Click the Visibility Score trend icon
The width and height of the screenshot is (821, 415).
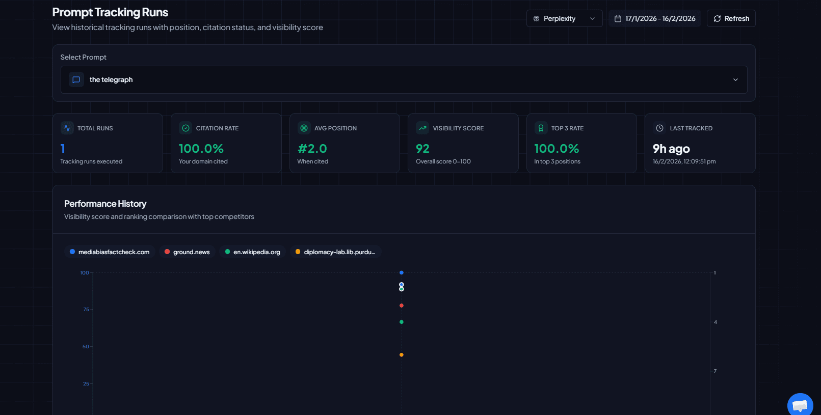[x=422, y=128]
